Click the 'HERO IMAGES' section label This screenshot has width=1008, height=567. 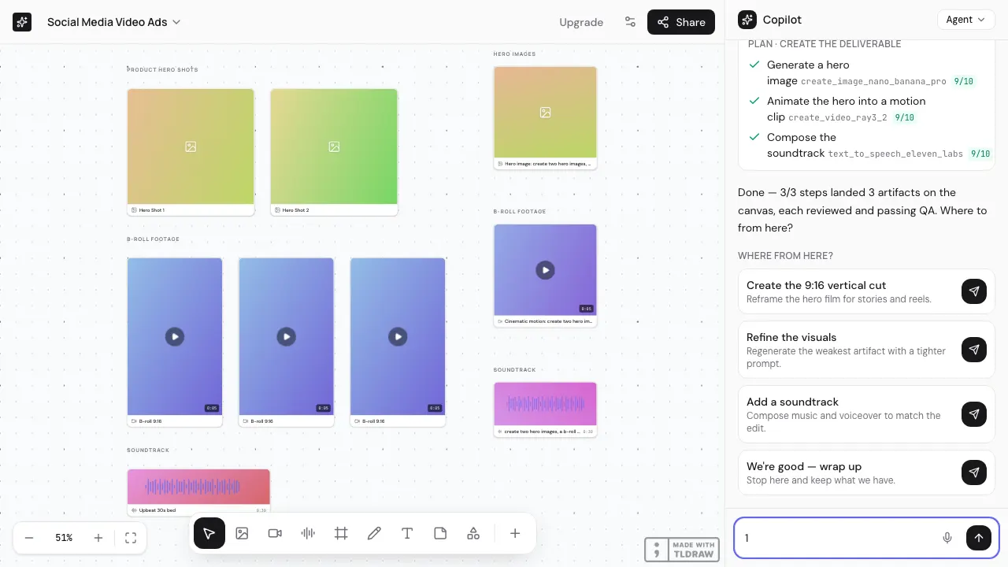[514, 54]
